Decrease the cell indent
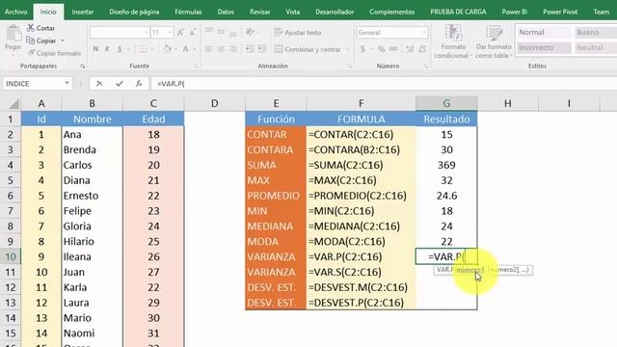Viewport: 617px width, 347px height. click(x=250, y=49)
